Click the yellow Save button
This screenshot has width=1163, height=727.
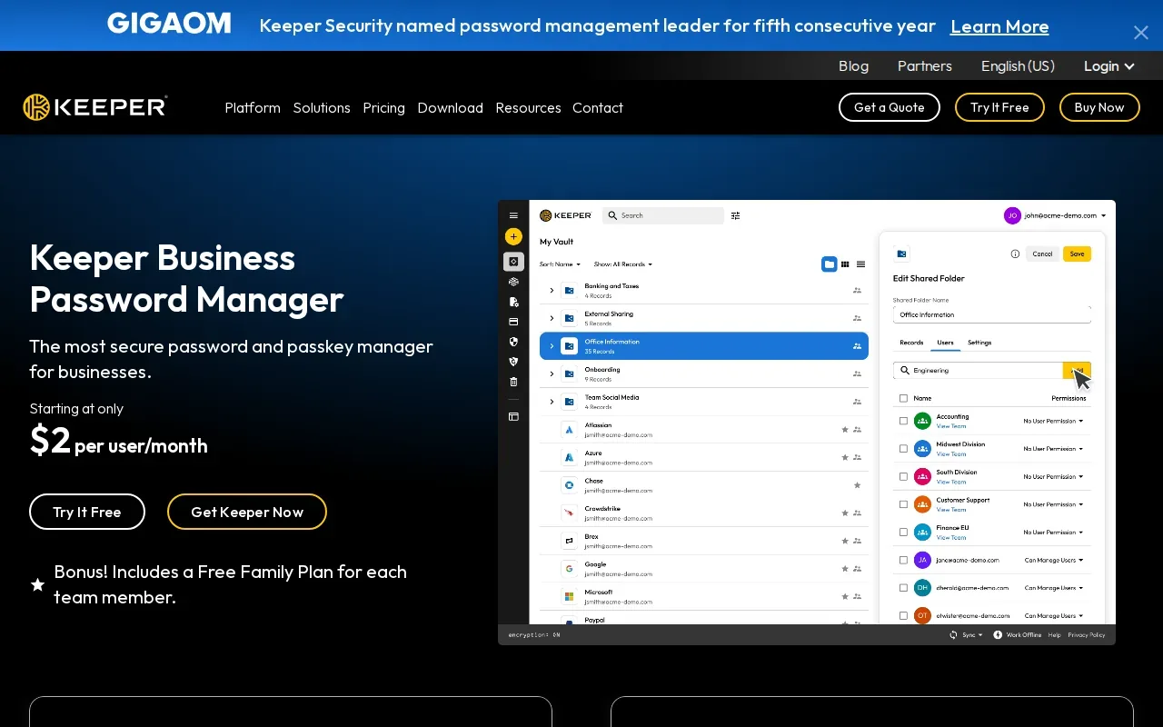(1077, 254)
